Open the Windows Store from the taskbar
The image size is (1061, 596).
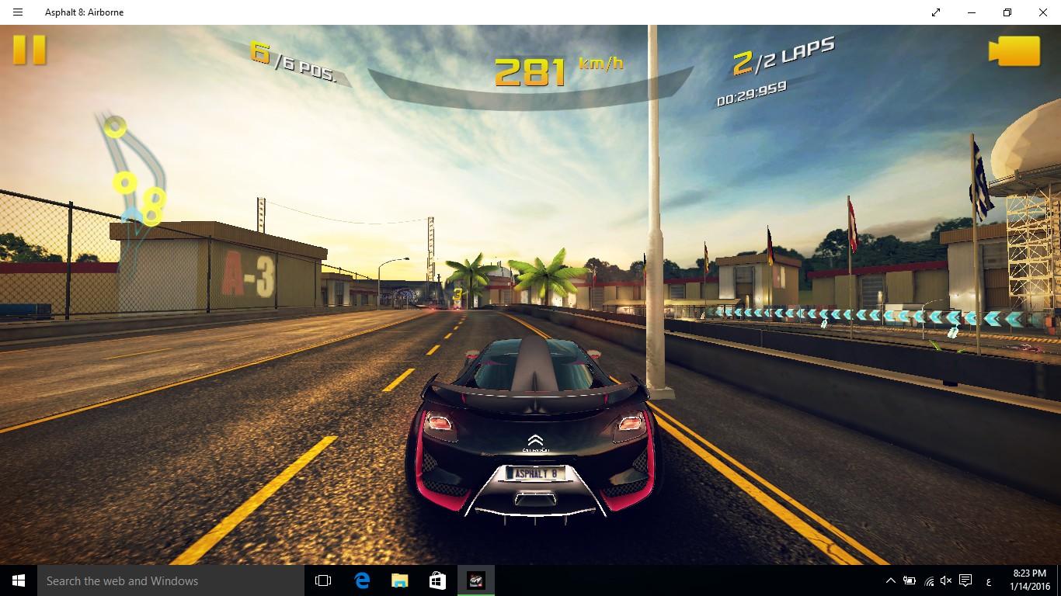click(437, 580)
